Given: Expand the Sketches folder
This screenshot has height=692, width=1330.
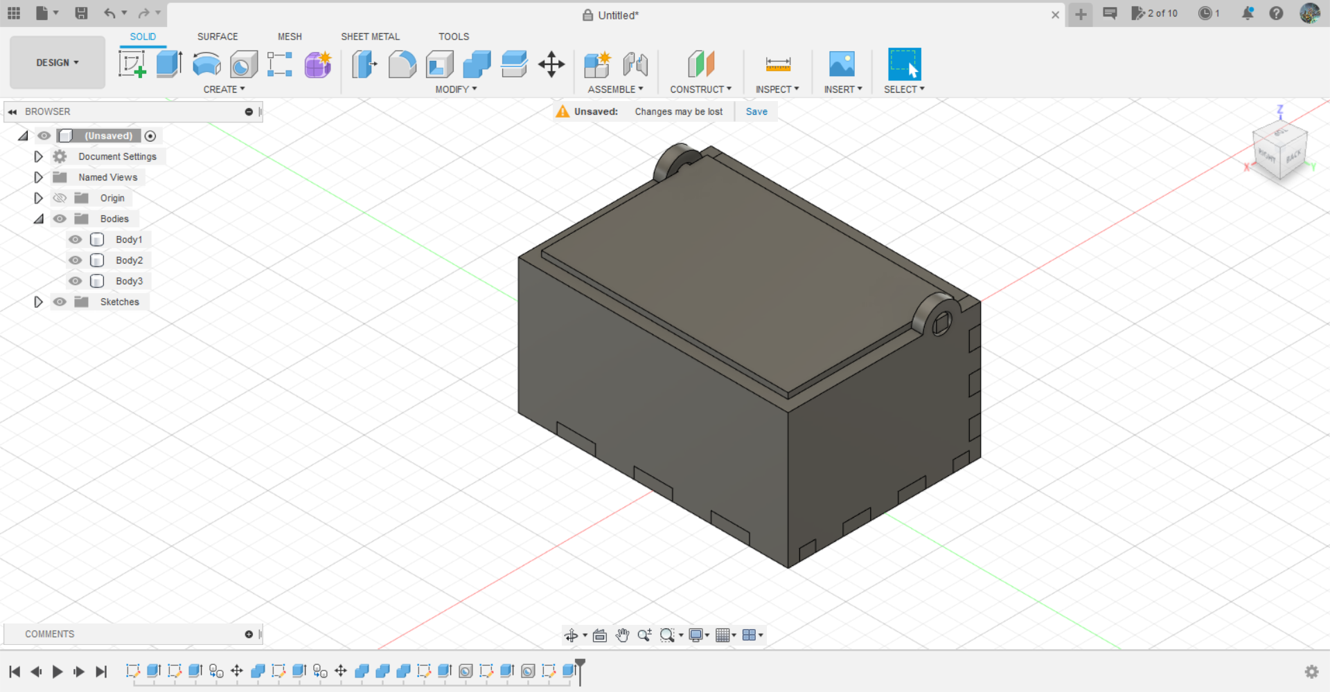Looking at the screenshot, I should [x=38, y=302].
